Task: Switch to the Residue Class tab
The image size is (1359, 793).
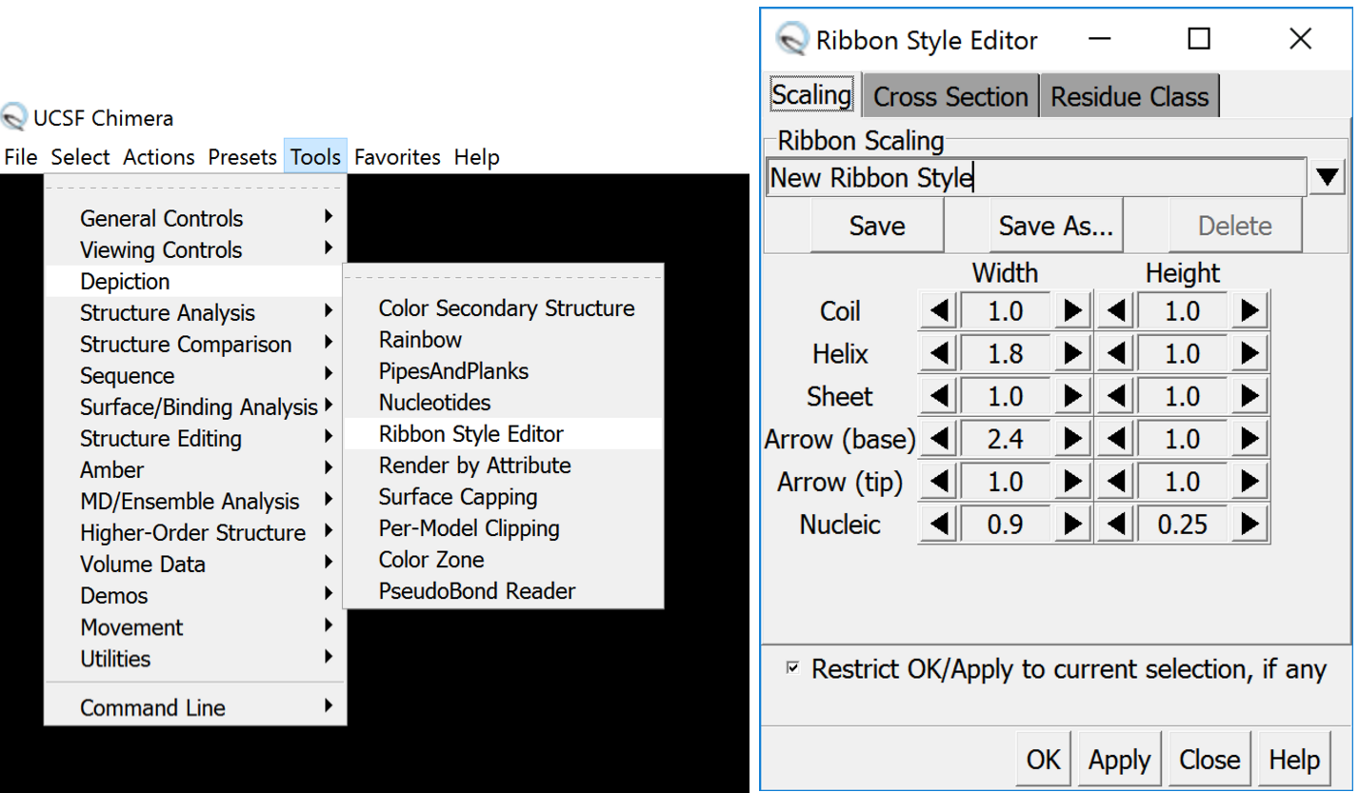Action: click(x=1129, y=97)
